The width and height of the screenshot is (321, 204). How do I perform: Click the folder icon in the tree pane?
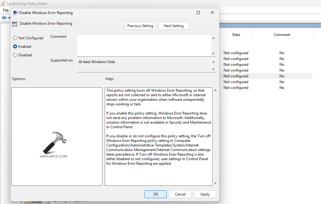(x=27, y=202)
